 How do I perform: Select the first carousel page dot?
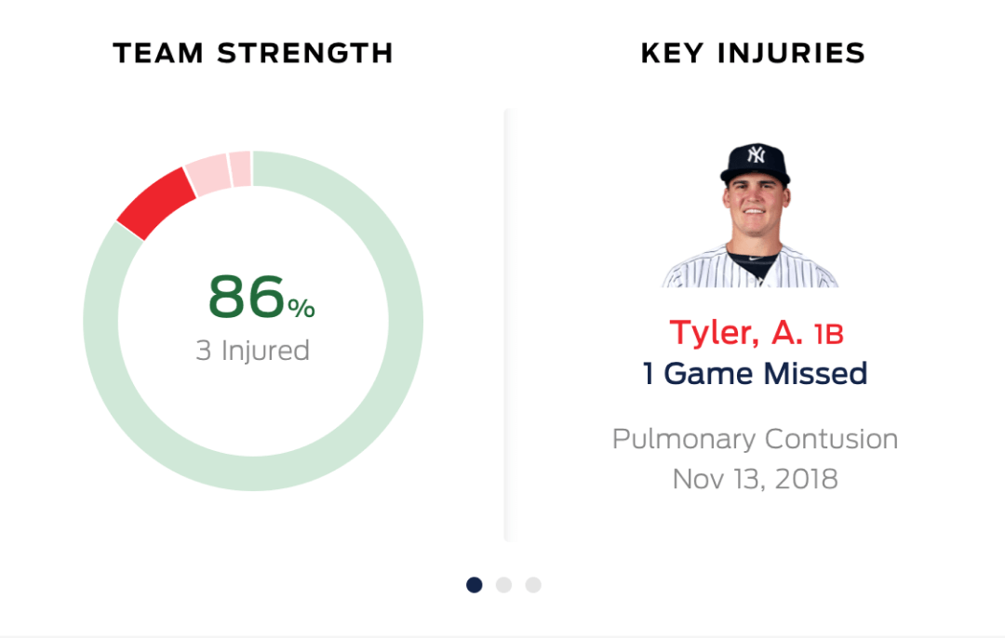[475, 585]
